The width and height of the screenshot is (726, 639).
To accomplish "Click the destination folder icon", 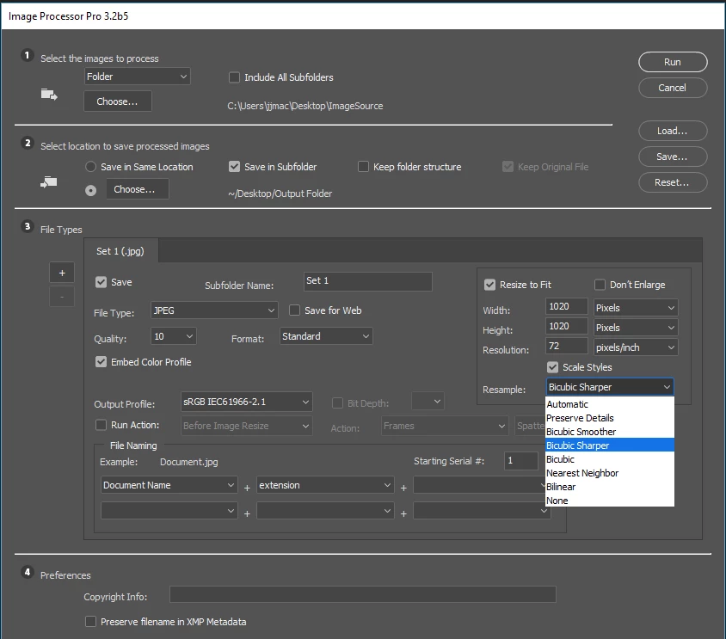I will click(49, 182).
